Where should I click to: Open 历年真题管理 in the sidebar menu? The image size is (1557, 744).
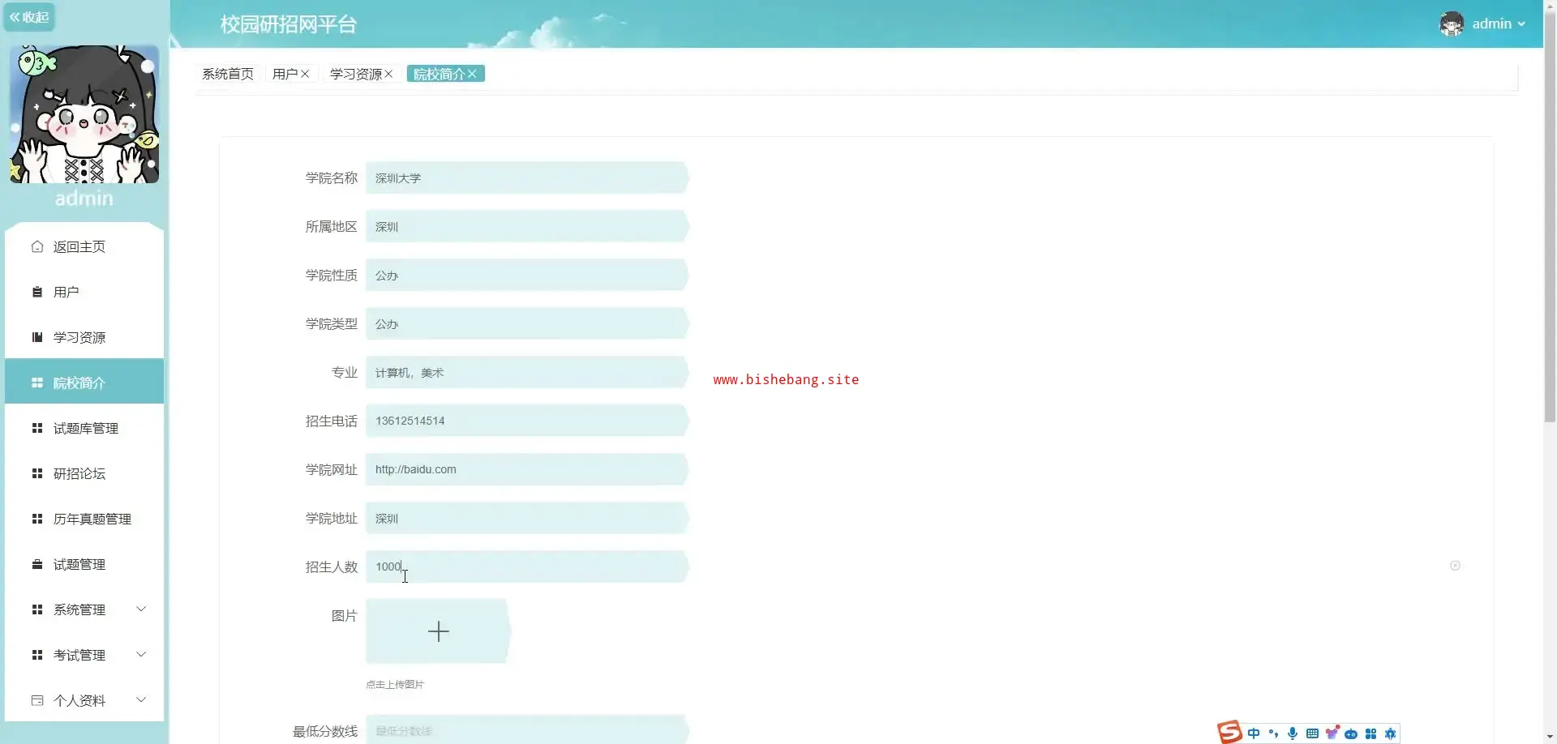pyautogui.click(x=84, y=519)
